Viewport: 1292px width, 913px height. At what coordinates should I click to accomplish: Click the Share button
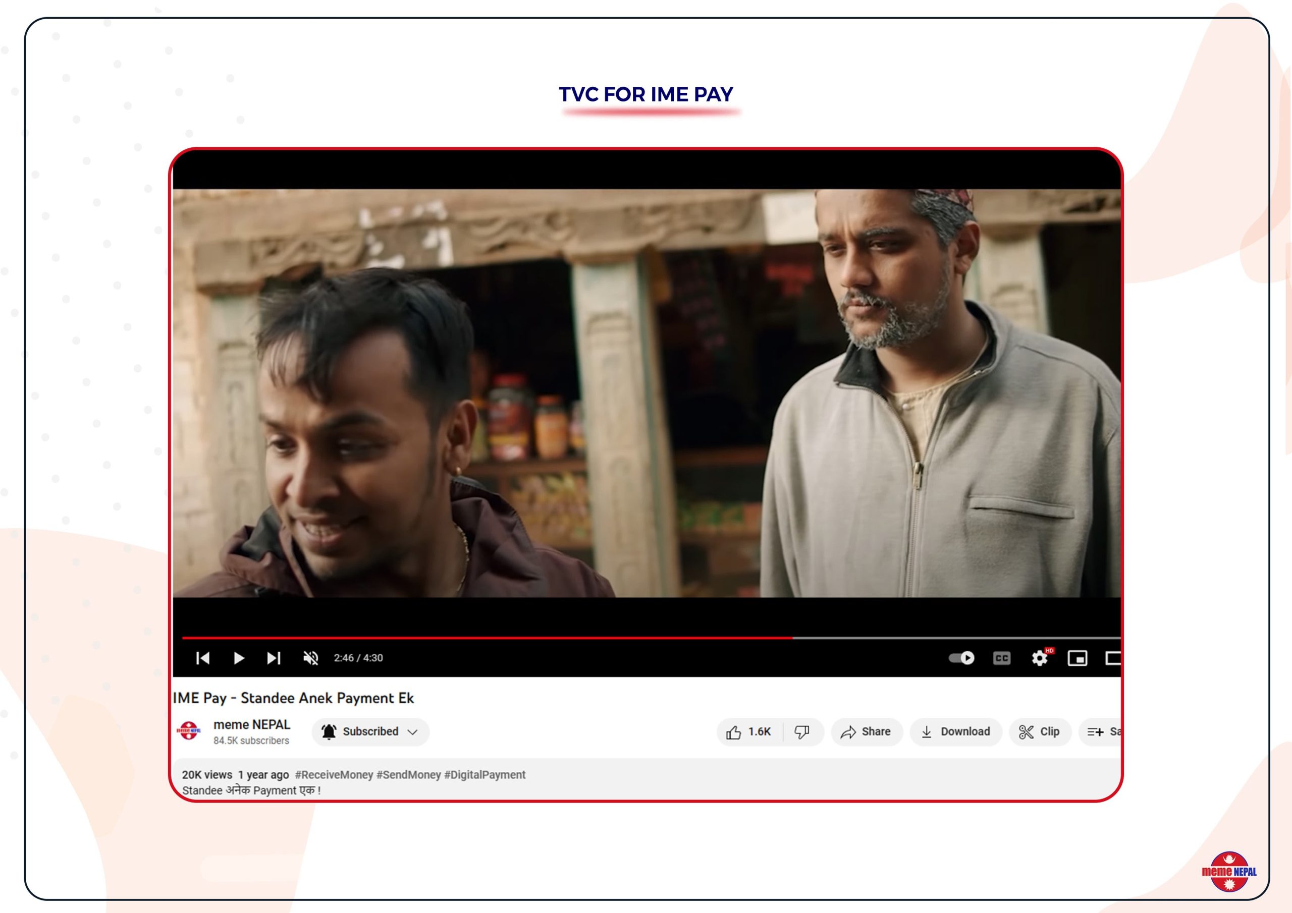coord(866,731)
